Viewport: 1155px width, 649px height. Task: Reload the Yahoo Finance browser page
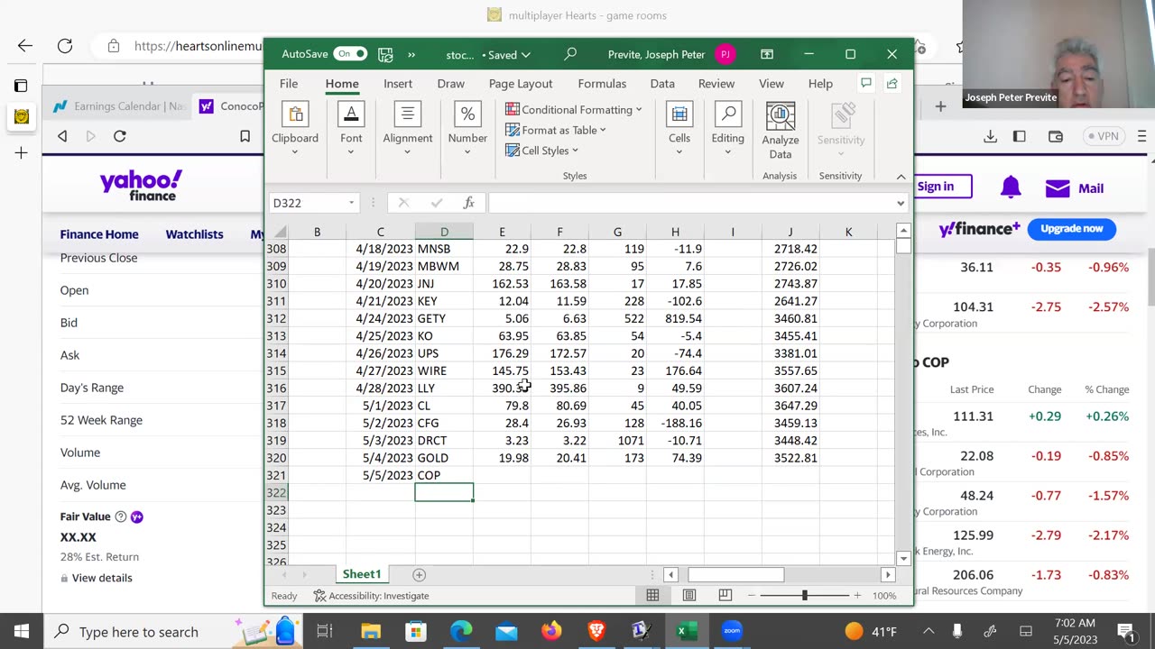[119, 136]
